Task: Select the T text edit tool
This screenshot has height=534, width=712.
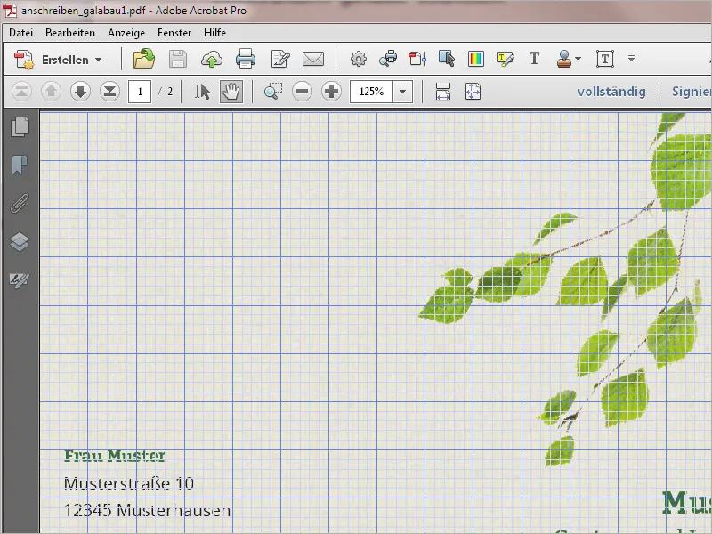Action: (x=535, y=58)
